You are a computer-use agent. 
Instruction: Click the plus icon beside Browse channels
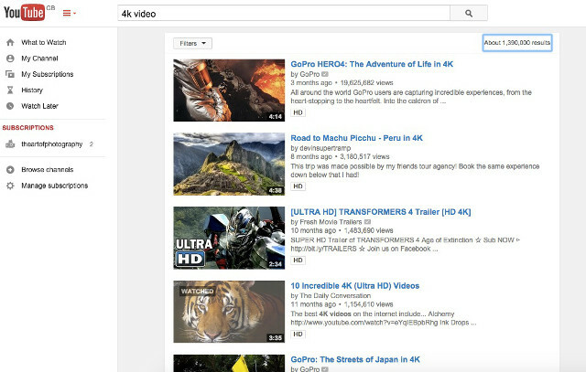pyautogui.click(x=10, y=169)
